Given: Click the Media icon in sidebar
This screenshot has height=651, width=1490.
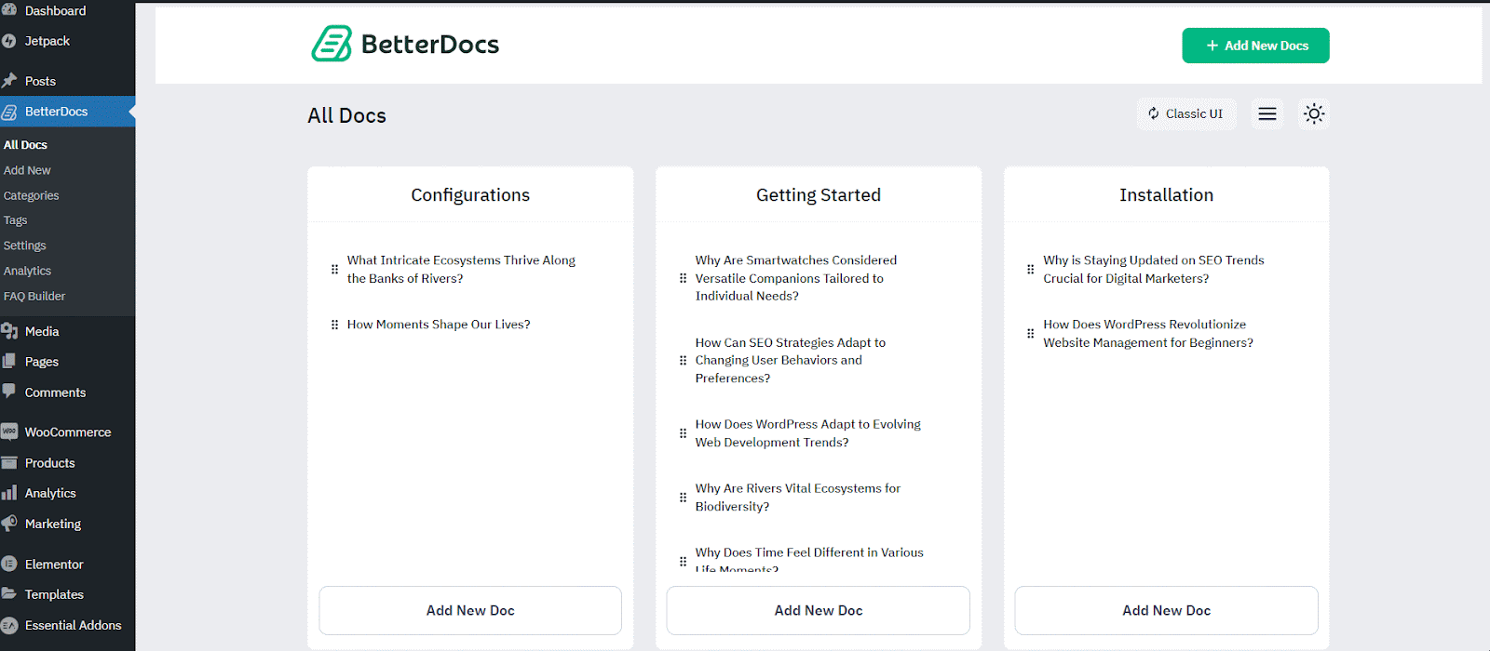Looking at the screenshot, I should [x=9, y=331].
